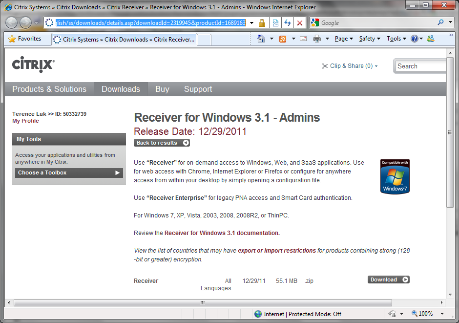459x323 pixels.
Task: Click the horizontal scrollbar right arrow
Action: click(x=442, y=302)
